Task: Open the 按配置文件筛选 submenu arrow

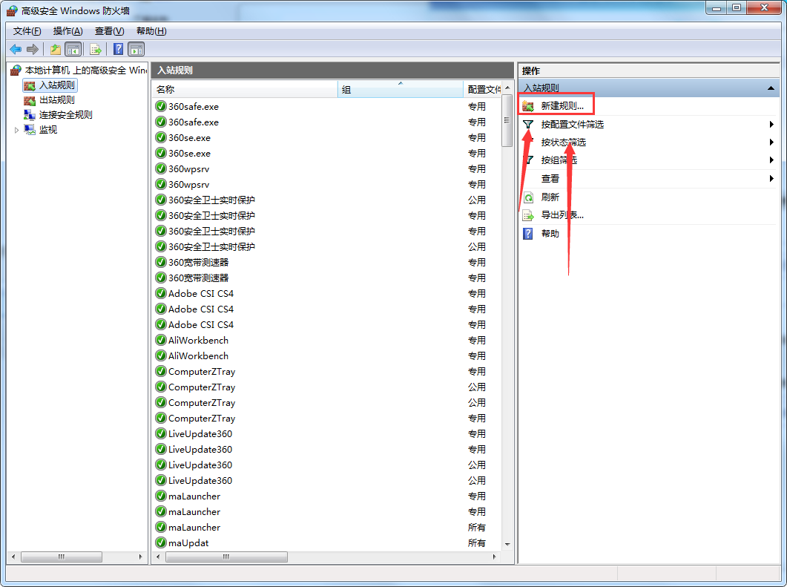Action: (771, 125)
